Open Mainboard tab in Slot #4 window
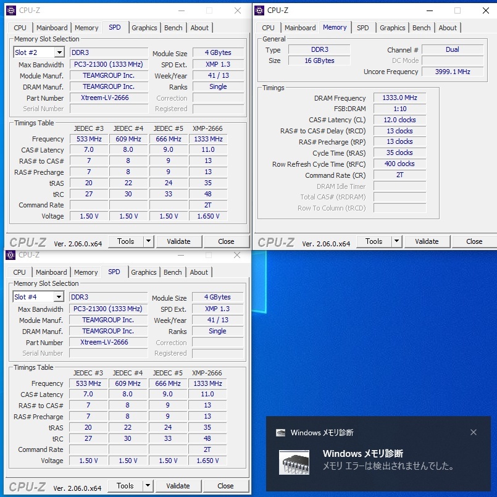The image size is (497, 497). coord(51,272)
